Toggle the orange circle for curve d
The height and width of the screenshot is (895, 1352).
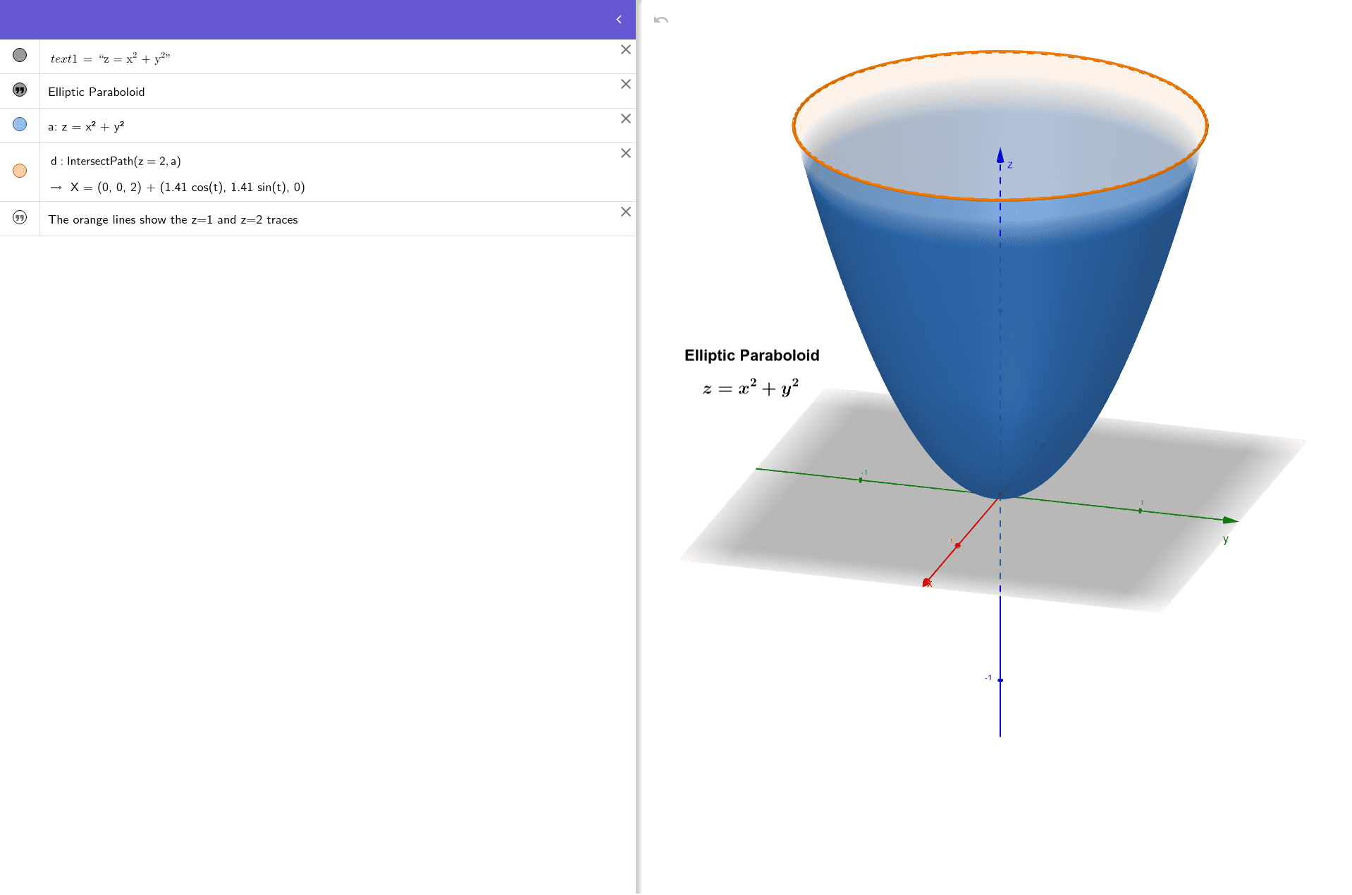coord(20,171)
